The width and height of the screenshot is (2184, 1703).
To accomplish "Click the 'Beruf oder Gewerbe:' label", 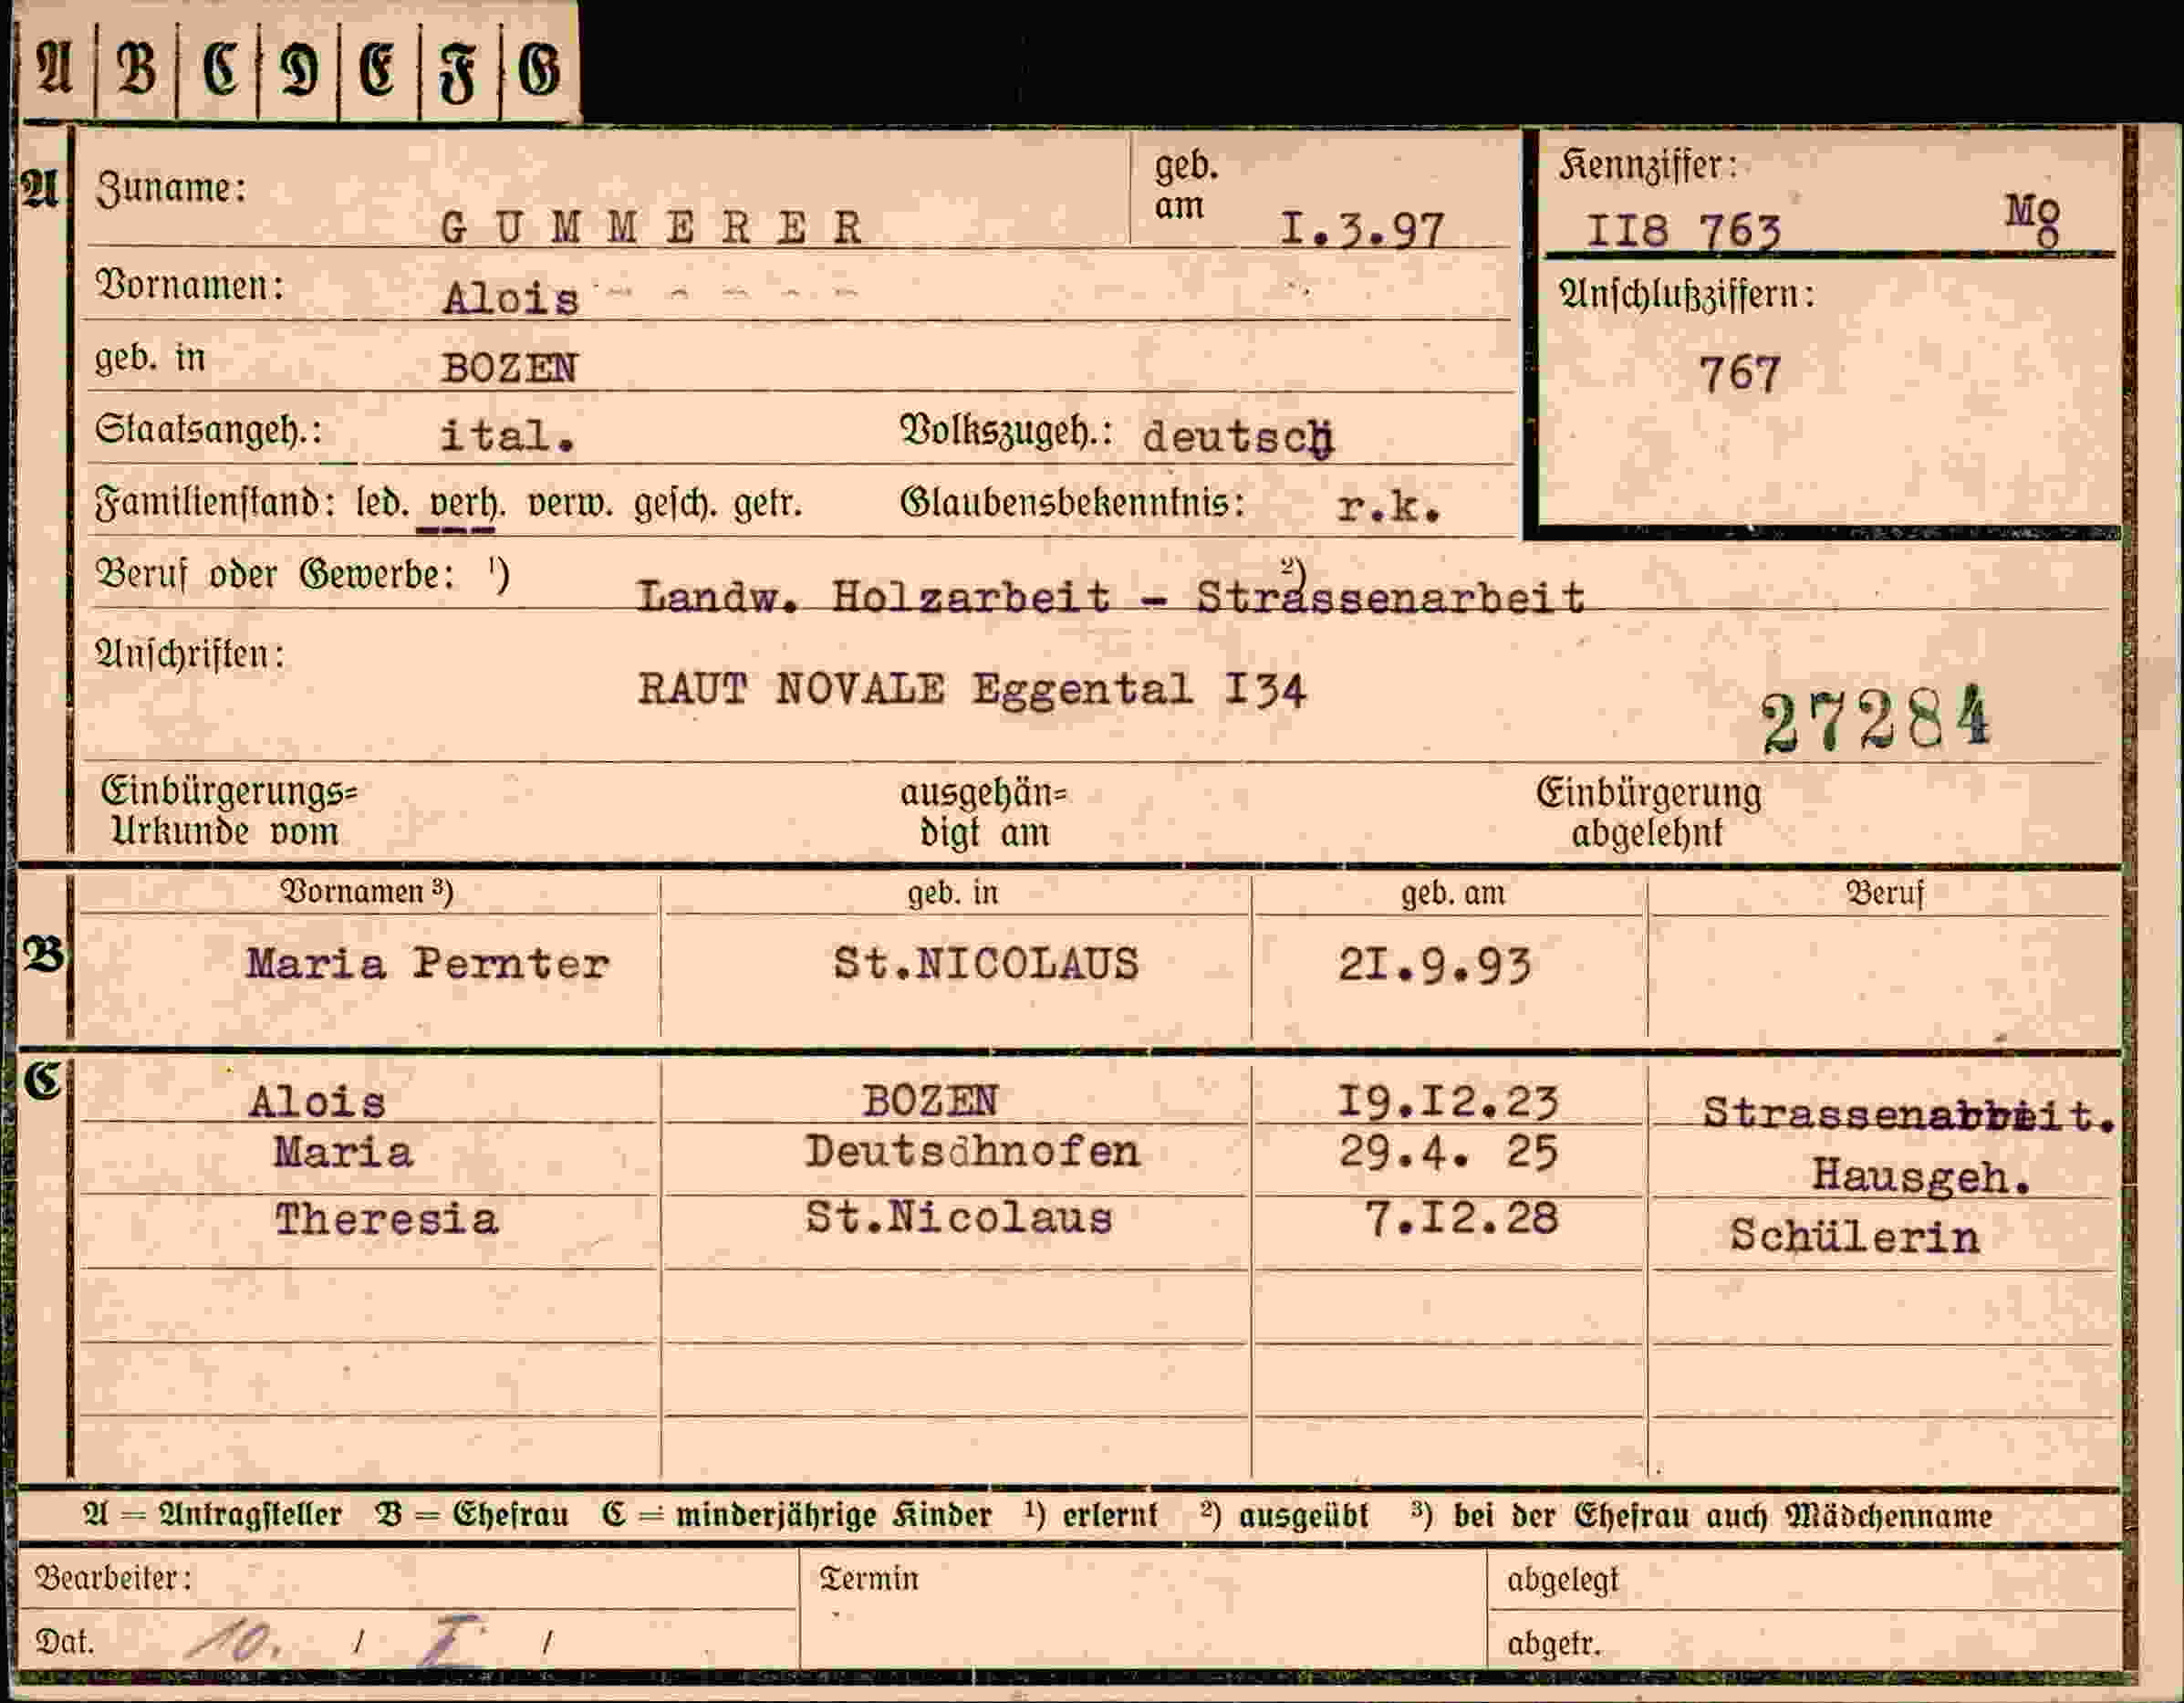I will (x=274, y=574).
